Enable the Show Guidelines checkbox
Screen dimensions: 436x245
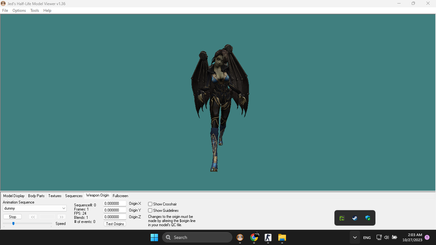click(x=150, y=211)
